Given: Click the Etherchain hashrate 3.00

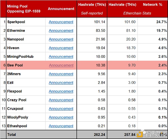Looking at the screenshot, I should tap(132, 83).
